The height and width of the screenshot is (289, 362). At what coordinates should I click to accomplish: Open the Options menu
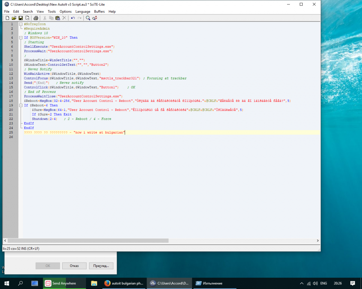pyautogui.click(x=66, y=12)
